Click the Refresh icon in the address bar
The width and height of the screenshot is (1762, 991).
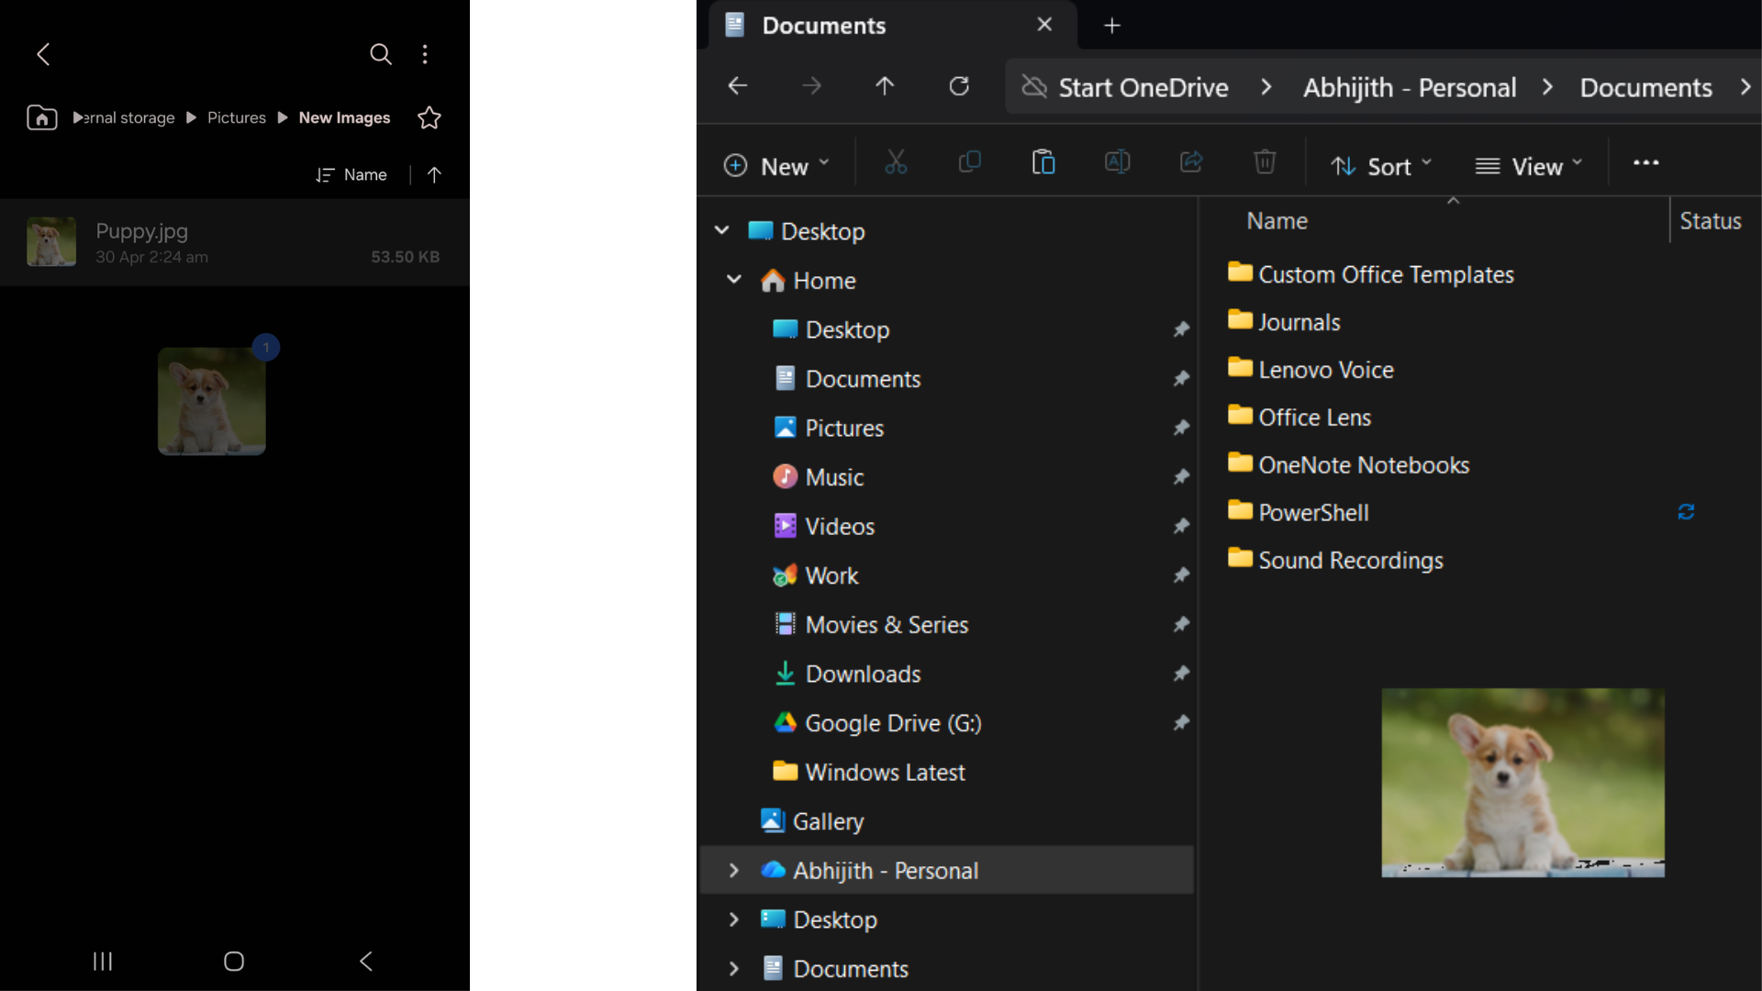tap(958, 85)
